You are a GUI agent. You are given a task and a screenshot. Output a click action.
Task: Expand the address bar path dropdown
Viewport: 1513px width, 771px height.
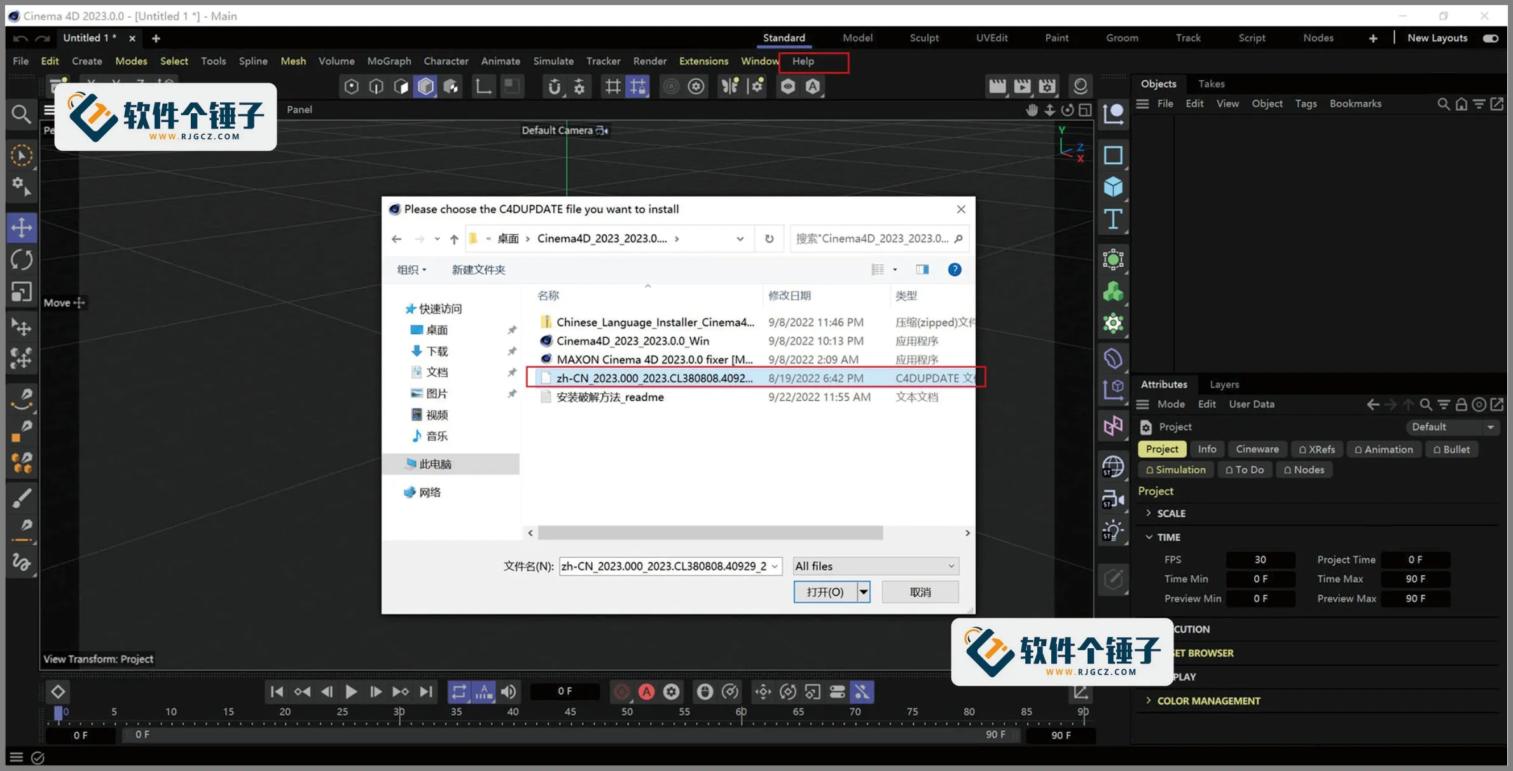click(x=740, y=239)
